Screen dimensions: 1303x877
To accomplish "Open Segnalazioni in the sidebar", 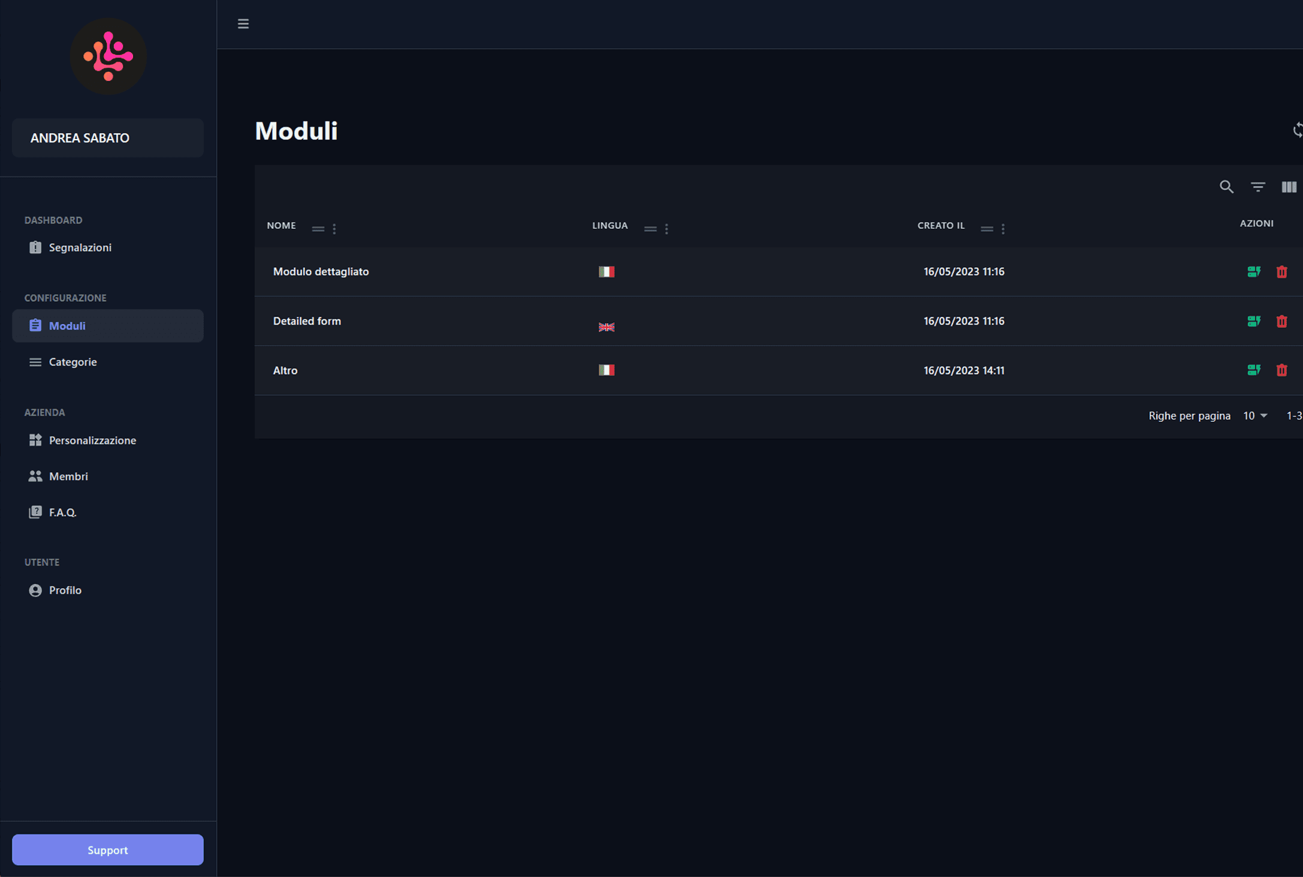I will [108, 247].
